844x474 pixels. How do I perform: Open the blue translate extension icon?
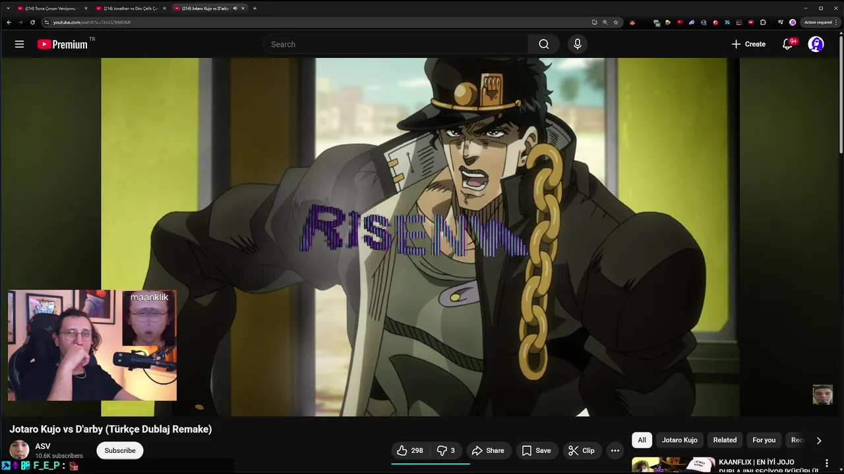pyautogui.click(x=727, y=22)
